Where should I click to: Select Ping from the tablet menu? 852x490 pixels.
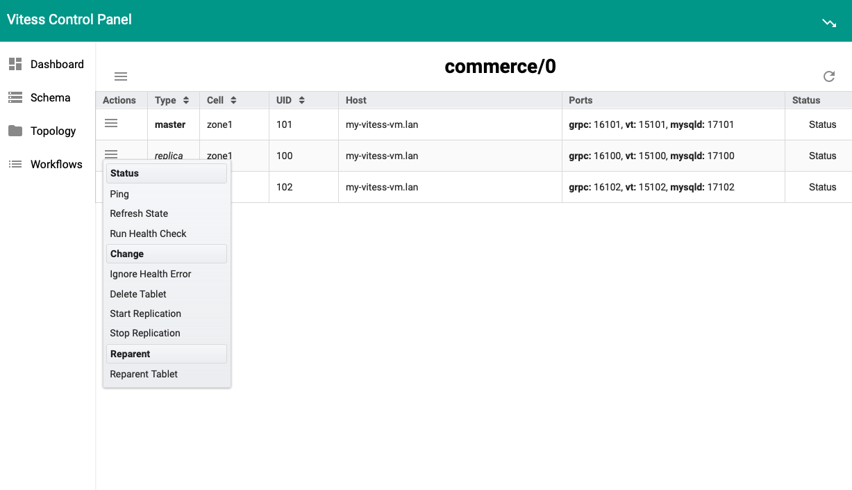119,194
